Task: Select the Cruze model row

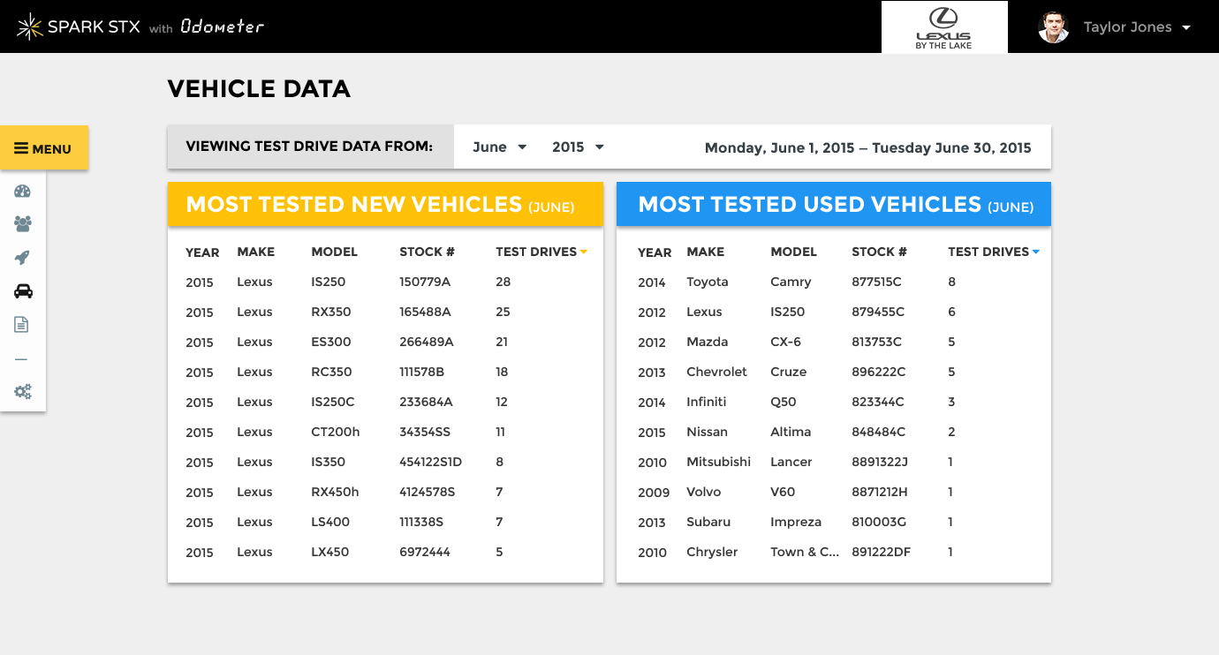Action: click(x=789, y=372)
